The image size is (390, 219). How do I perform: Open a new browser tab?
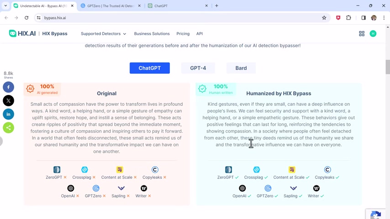[216, 6]
